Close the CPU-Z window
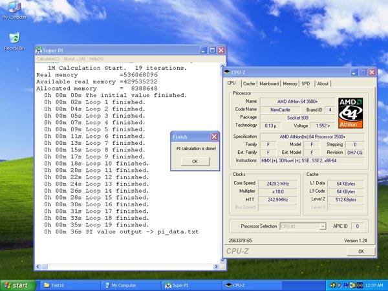Screen dimensions: 388x291 (x=372, y=72)
